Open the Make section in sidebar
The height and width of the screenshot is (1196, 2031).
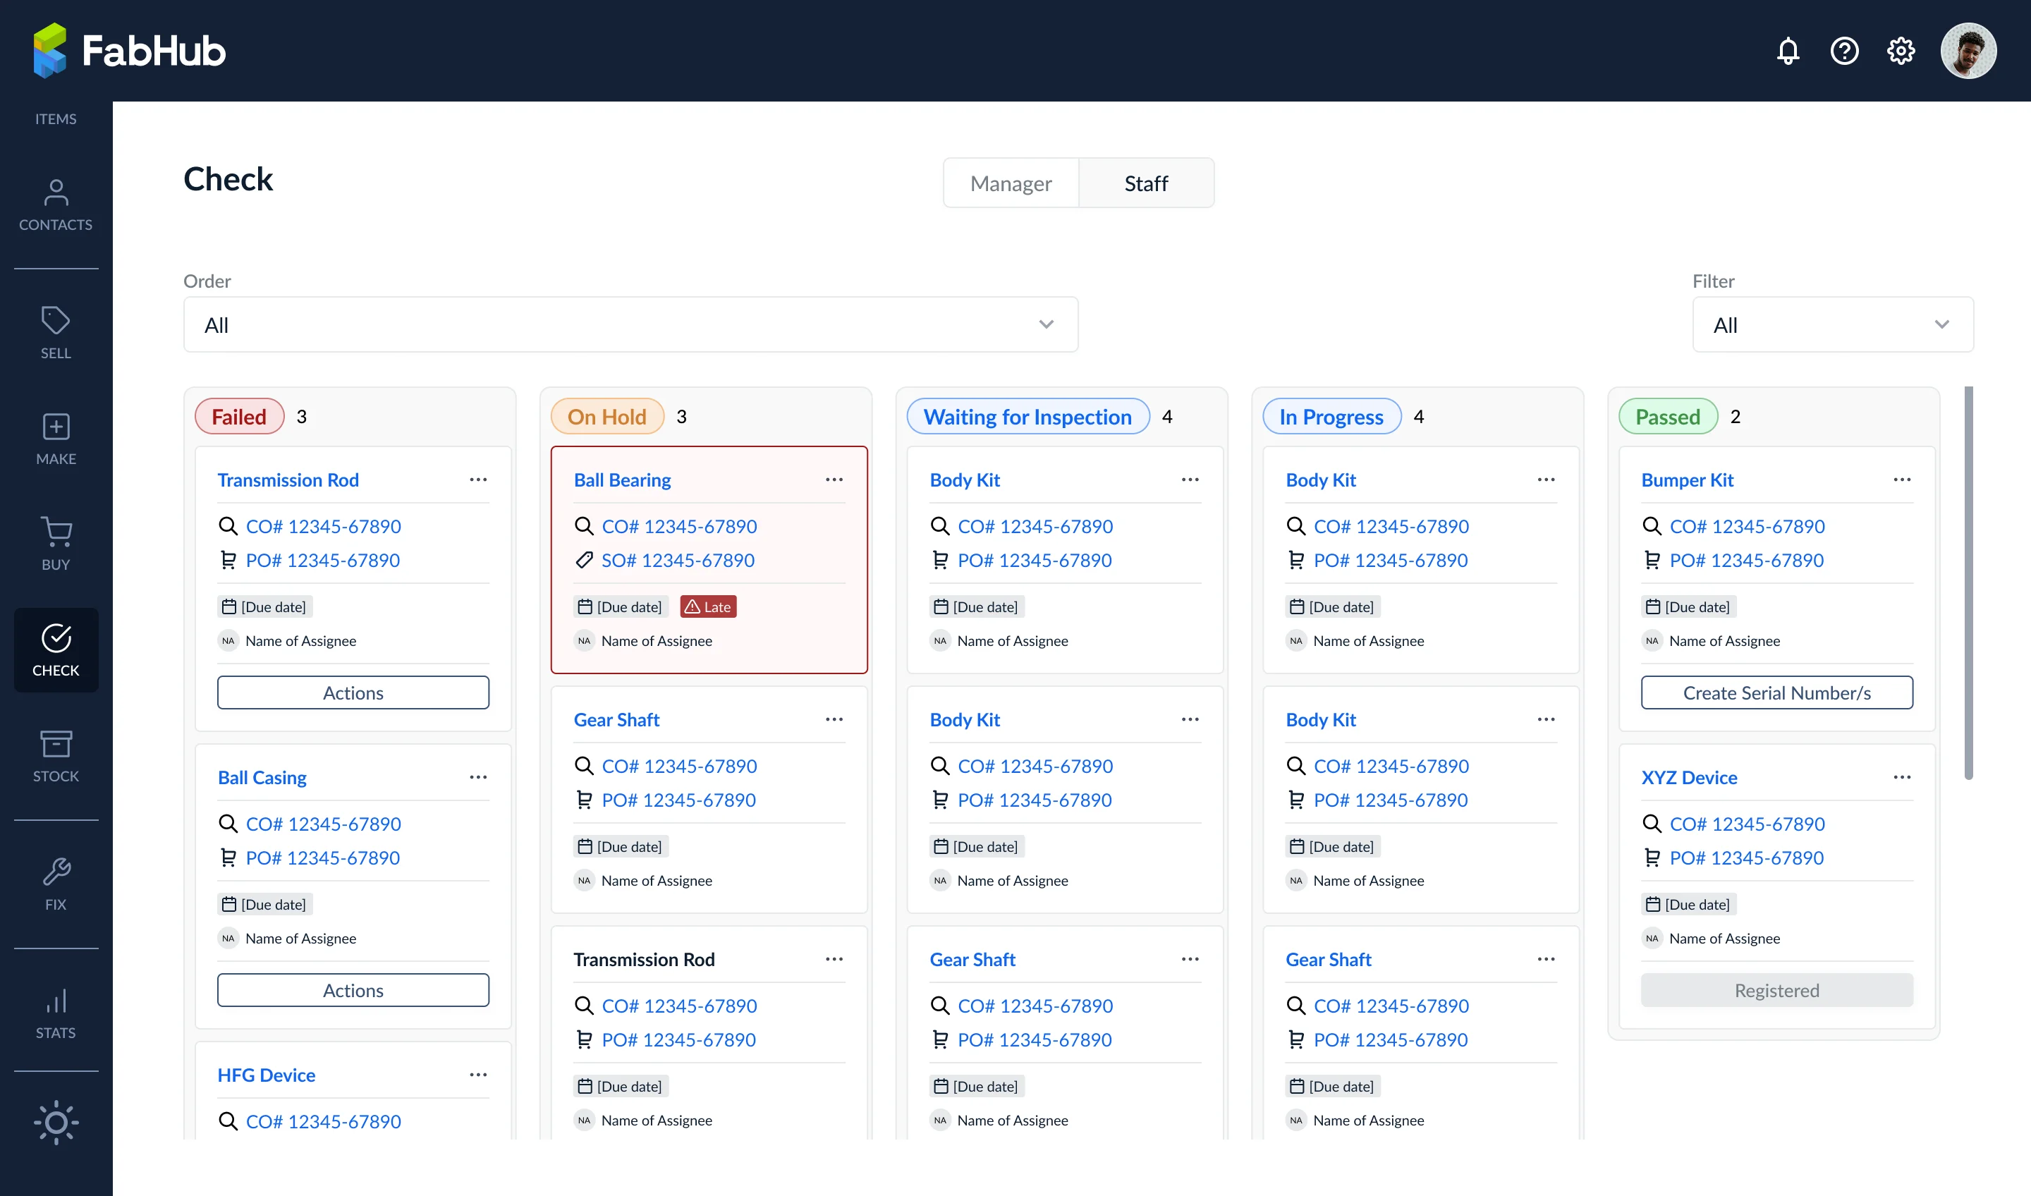(56, 439)
